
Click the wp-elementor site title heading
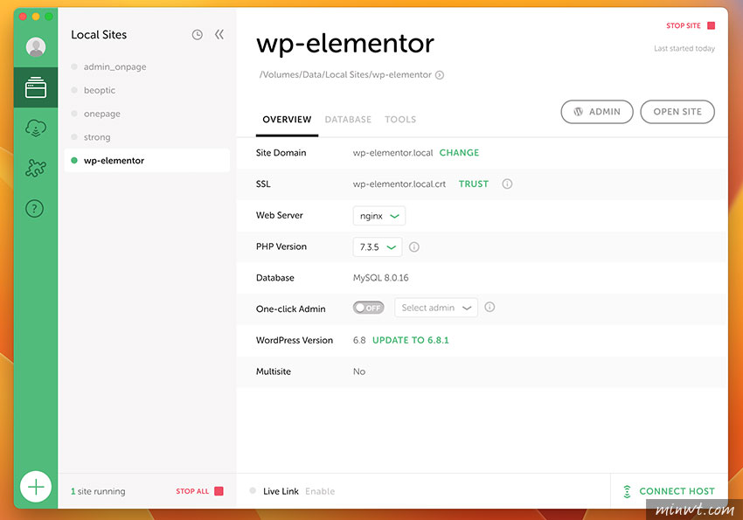tap(345, 44)
